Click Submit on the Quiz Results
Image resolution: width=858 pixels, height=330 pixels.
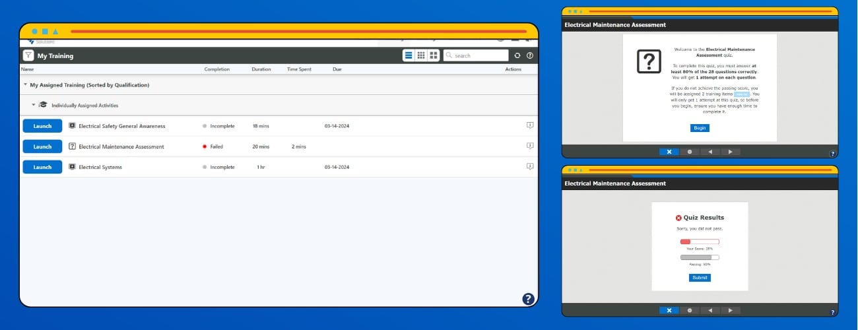pyautogui.click(x=700, y=278)
